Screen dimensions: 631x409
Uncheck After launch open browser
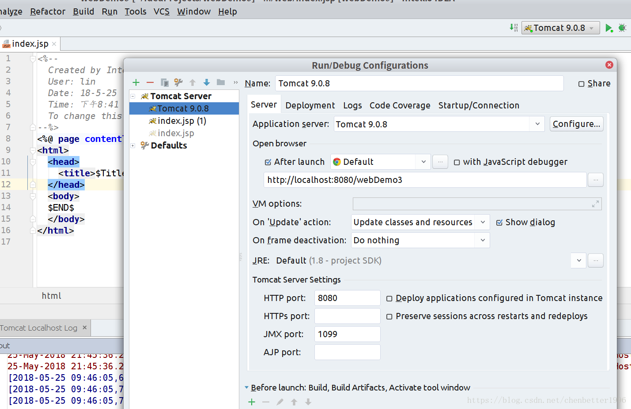(x=268, y=162)
